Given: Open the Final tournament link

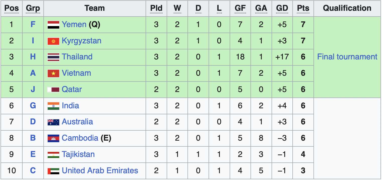Looking at the screenshot, I should tap(347, 57).
